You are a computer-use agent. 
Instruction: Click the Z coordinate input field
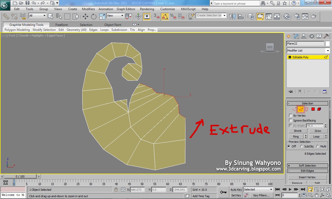pos(180,189)
